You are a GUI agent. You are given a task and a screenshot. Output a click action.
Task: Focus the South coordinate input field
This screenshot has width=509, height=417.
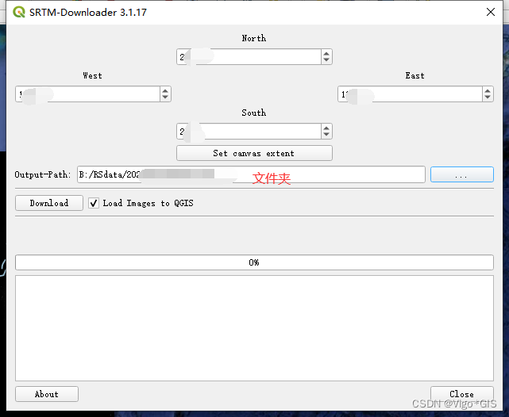(x=249, y=132)
